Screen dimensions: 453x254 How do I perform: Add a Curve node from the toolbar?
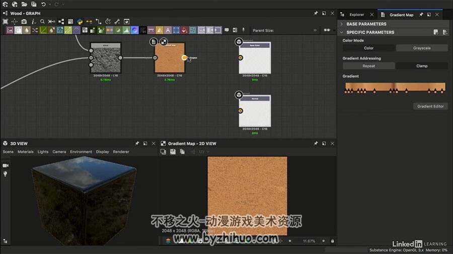(43, 30)
